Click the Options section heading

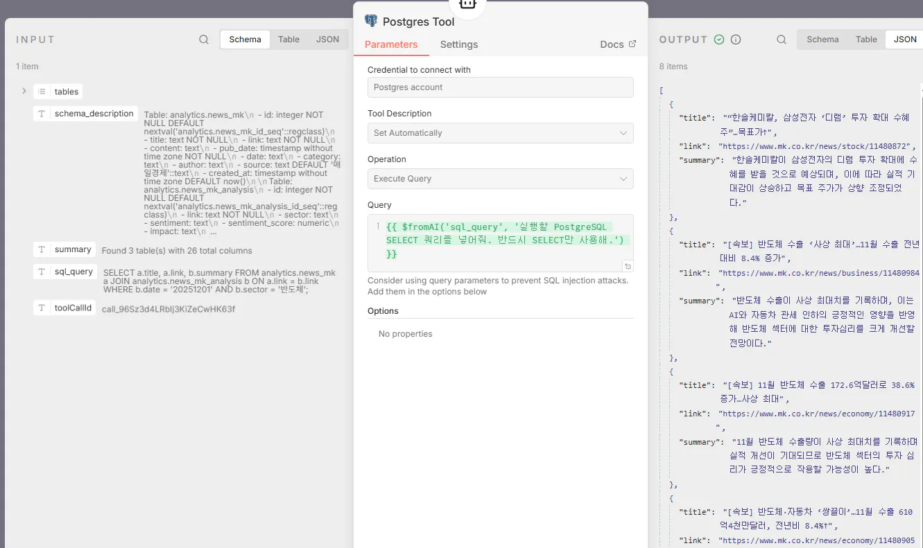pyautogui.click(x=383, y=311)
